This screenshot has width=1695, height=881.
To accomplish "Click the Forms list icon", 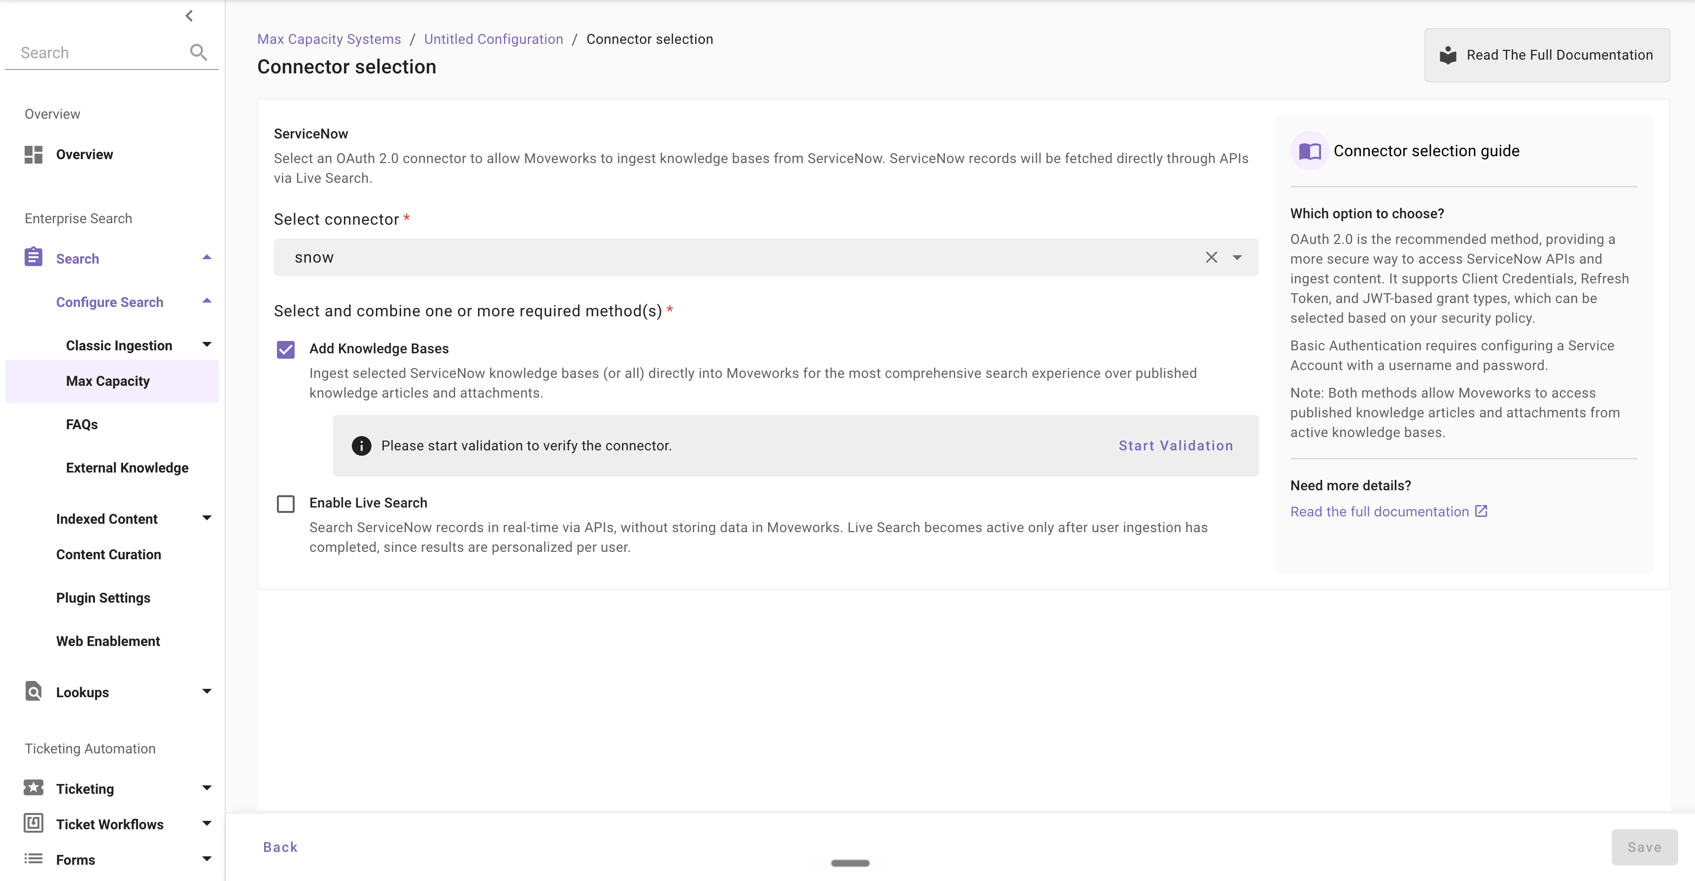I will (x=34, y=859).
